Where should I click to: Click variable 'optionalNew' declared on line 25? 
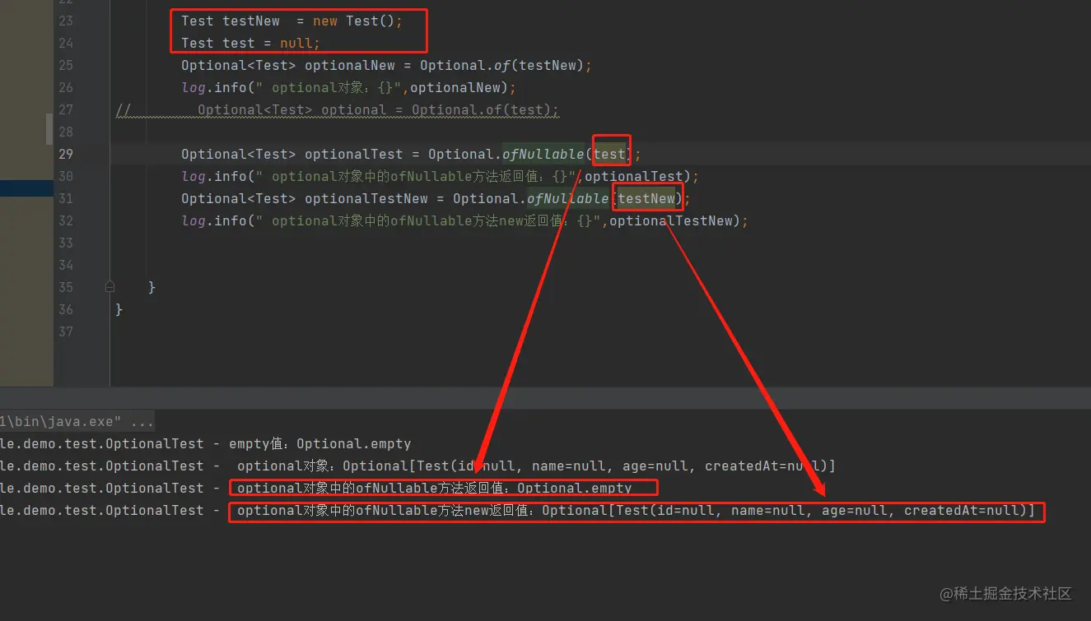coord(350,65)
